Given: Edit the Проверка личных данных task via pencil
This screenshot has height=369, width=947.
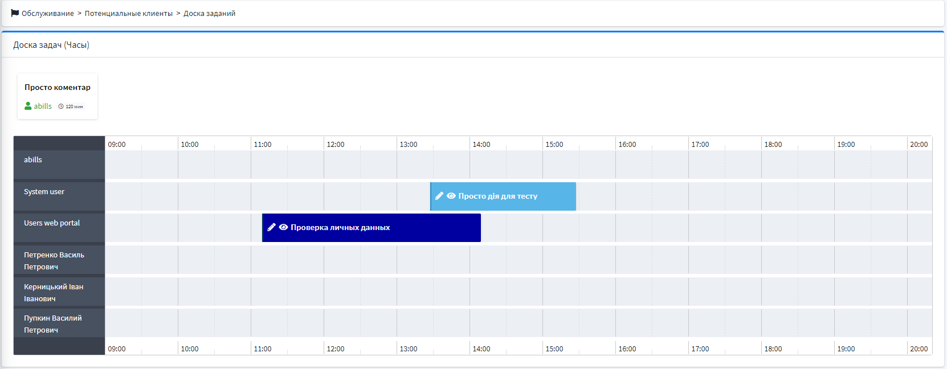Looking at the screenshot, I should [271, 227].
